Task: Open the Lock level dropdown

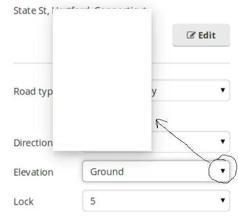Action: [156, 200]
